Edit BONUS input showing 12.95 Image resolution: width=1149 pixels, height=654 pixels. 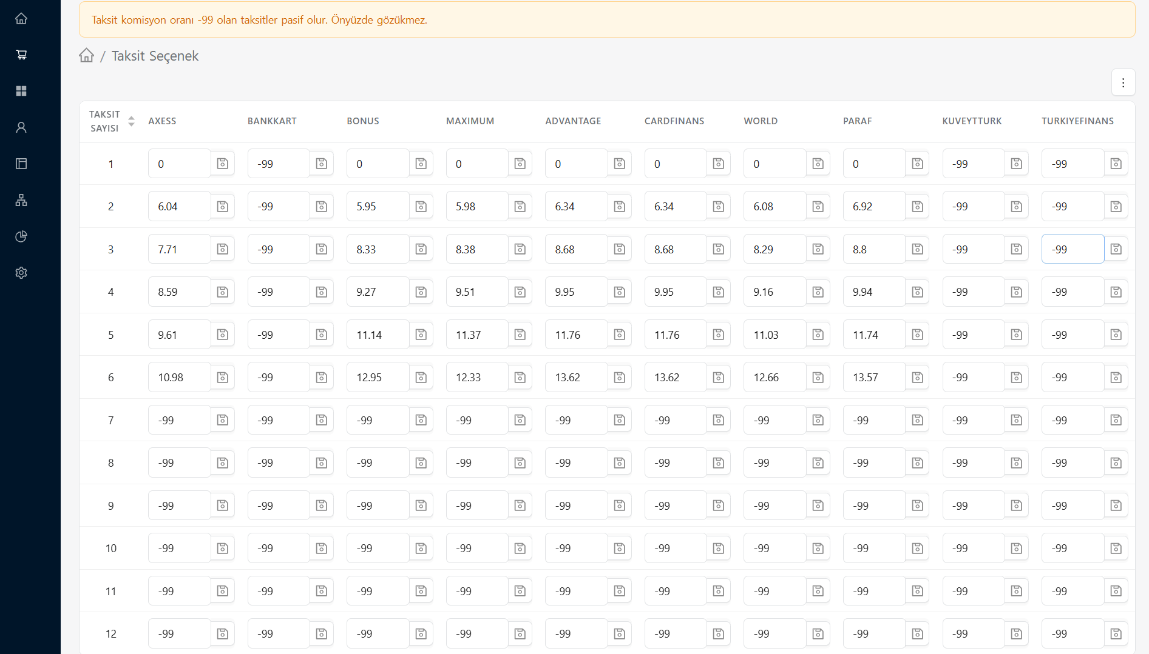click(378, 378)
